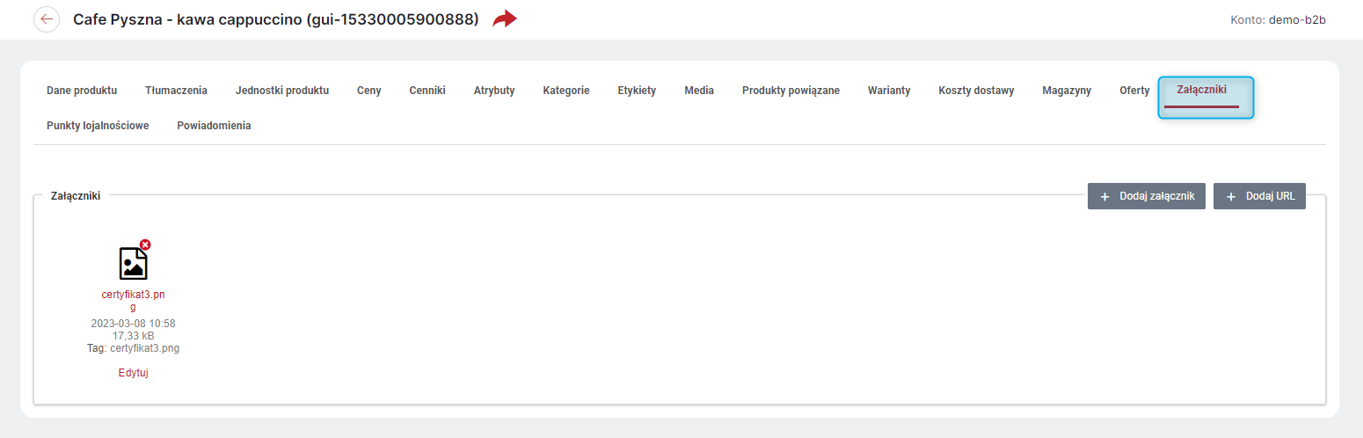Open the Koszty dostawy tab

976,91
